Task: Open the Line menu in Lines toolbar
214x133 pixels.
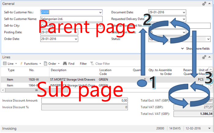Action: point(9,64)
